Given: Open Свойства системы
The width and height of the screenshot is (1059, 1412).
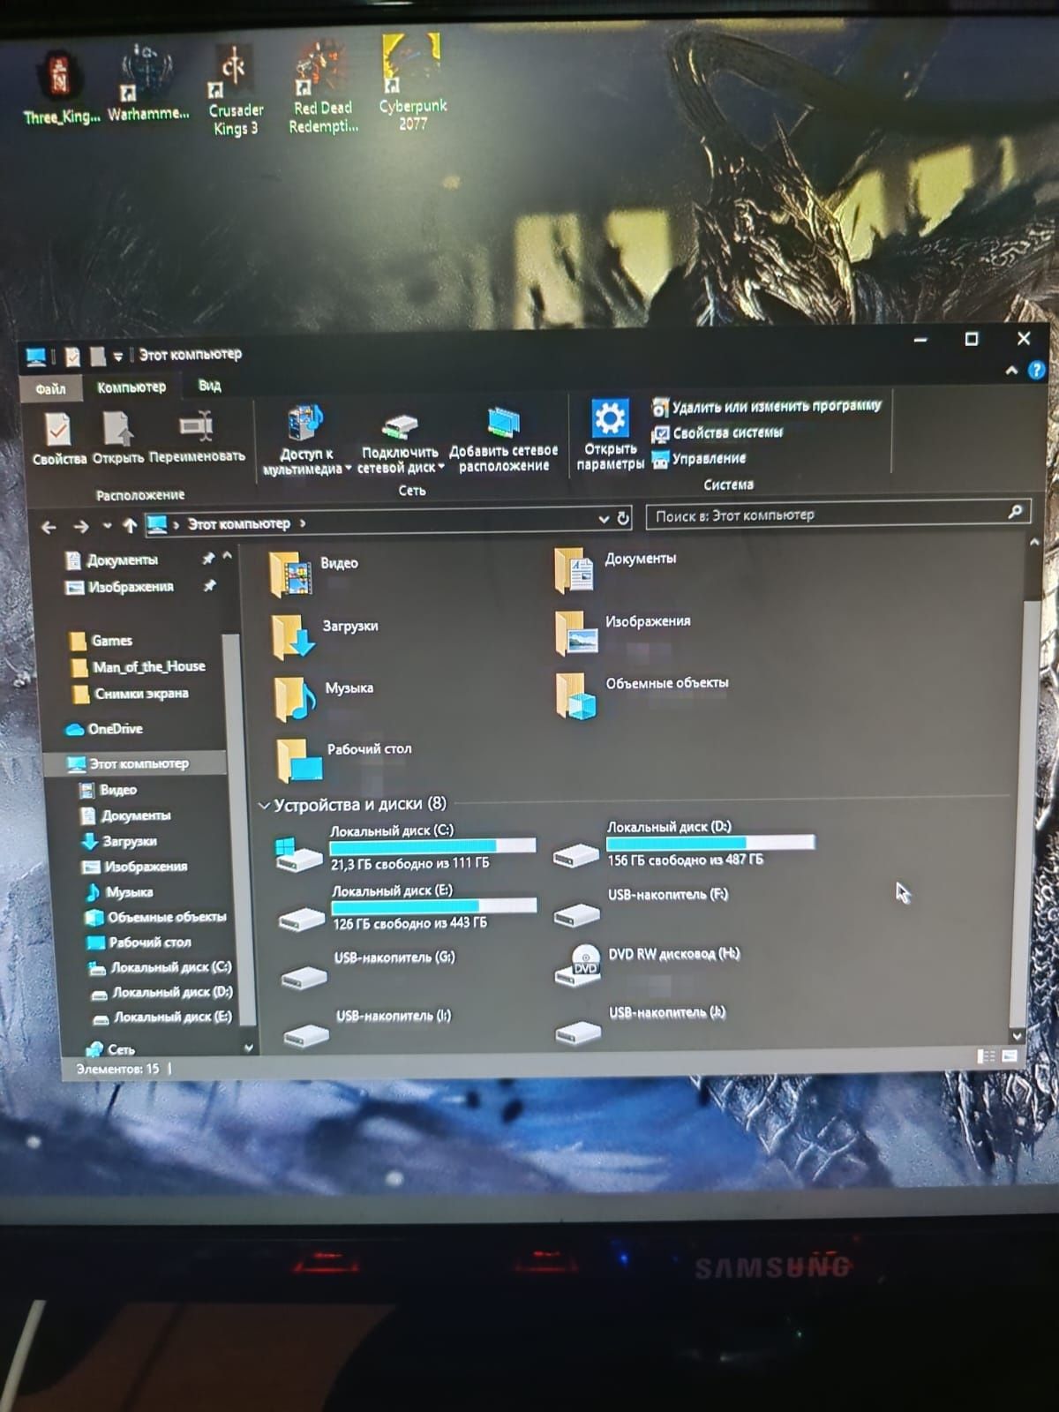Looking at the screenshot, I should [x=717, y=433].
